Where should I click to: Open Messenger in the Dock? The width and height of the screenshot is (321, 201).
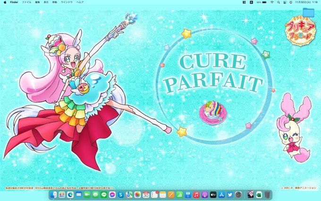click(112, 195)
